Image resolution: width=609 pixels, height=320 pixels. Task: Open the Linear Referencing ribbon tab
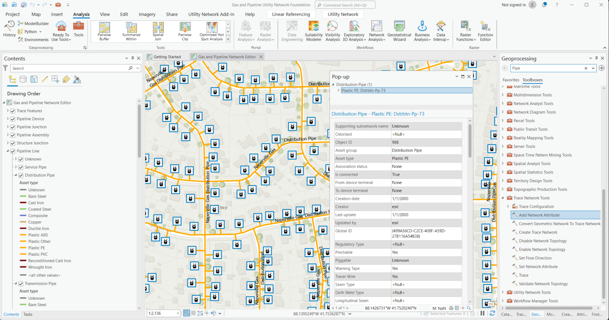(x=291, y=14)
